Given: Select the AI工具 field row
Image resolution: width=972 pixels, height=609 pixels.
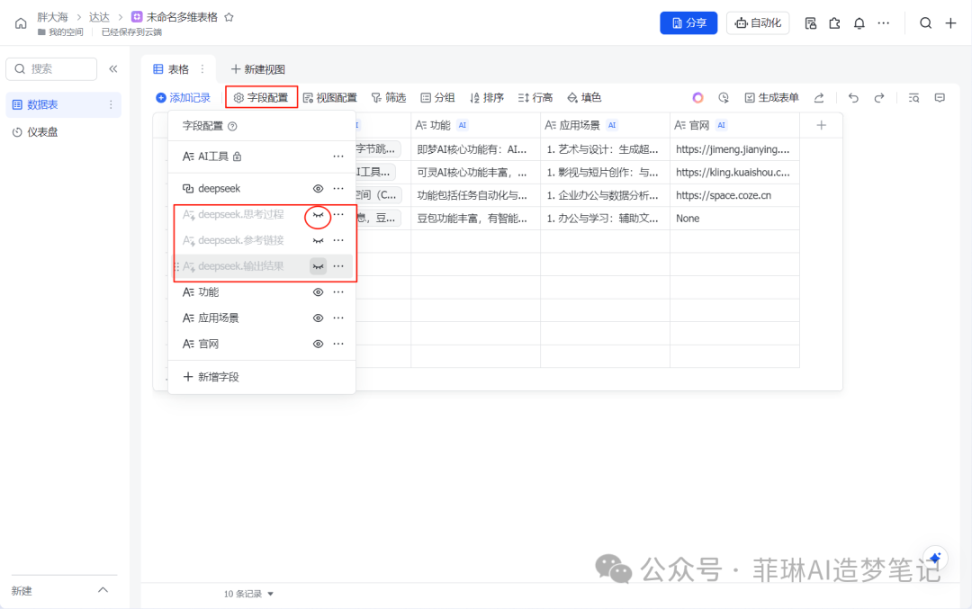Looking at the screenshot, I should (262, 157).
